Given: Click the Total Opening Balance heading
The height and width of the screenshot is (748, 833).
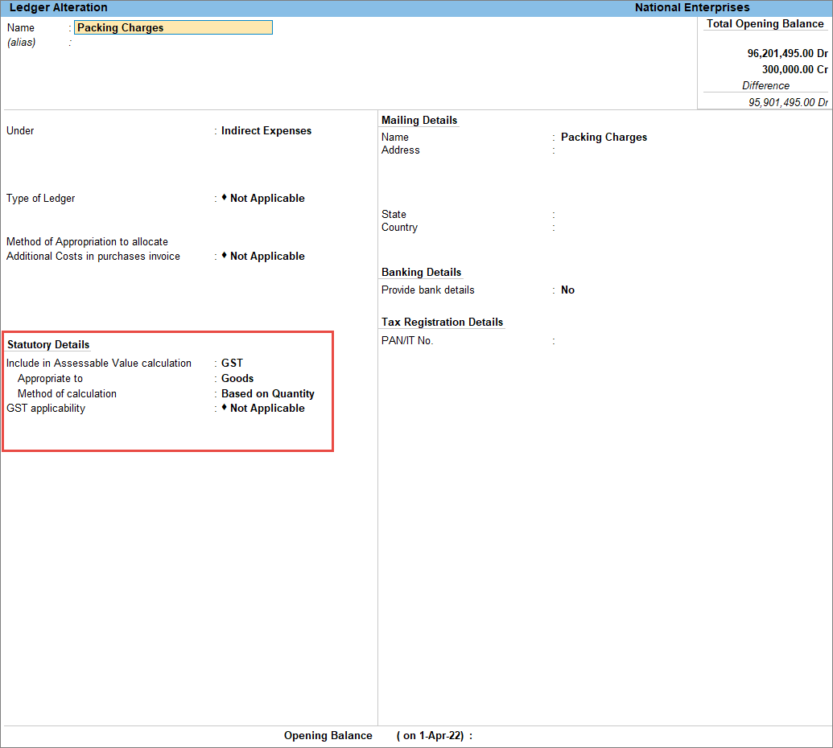Looking at the screenshot, I should point(765,24).
